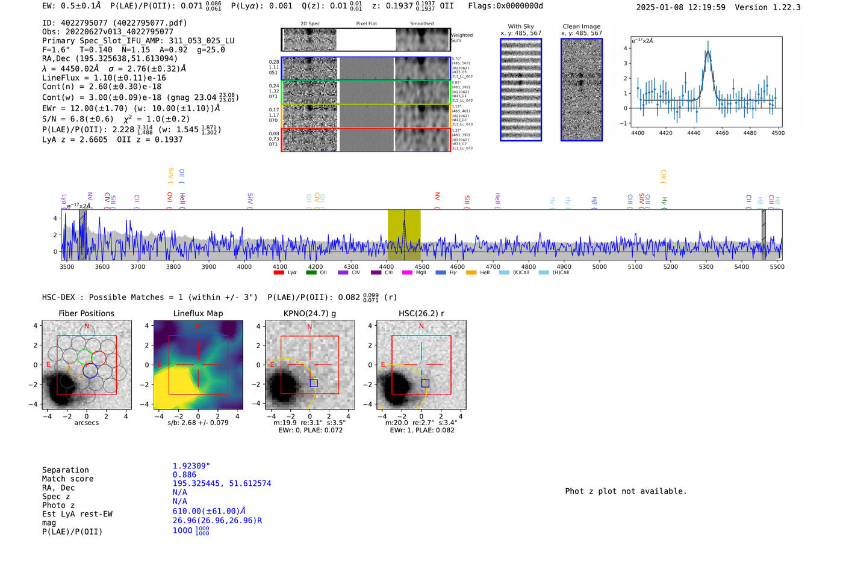The height and width of the screenshot is (573, 843).
Task: Click the blue Hγ legend swatch
Action: click(x=441, y=272)
